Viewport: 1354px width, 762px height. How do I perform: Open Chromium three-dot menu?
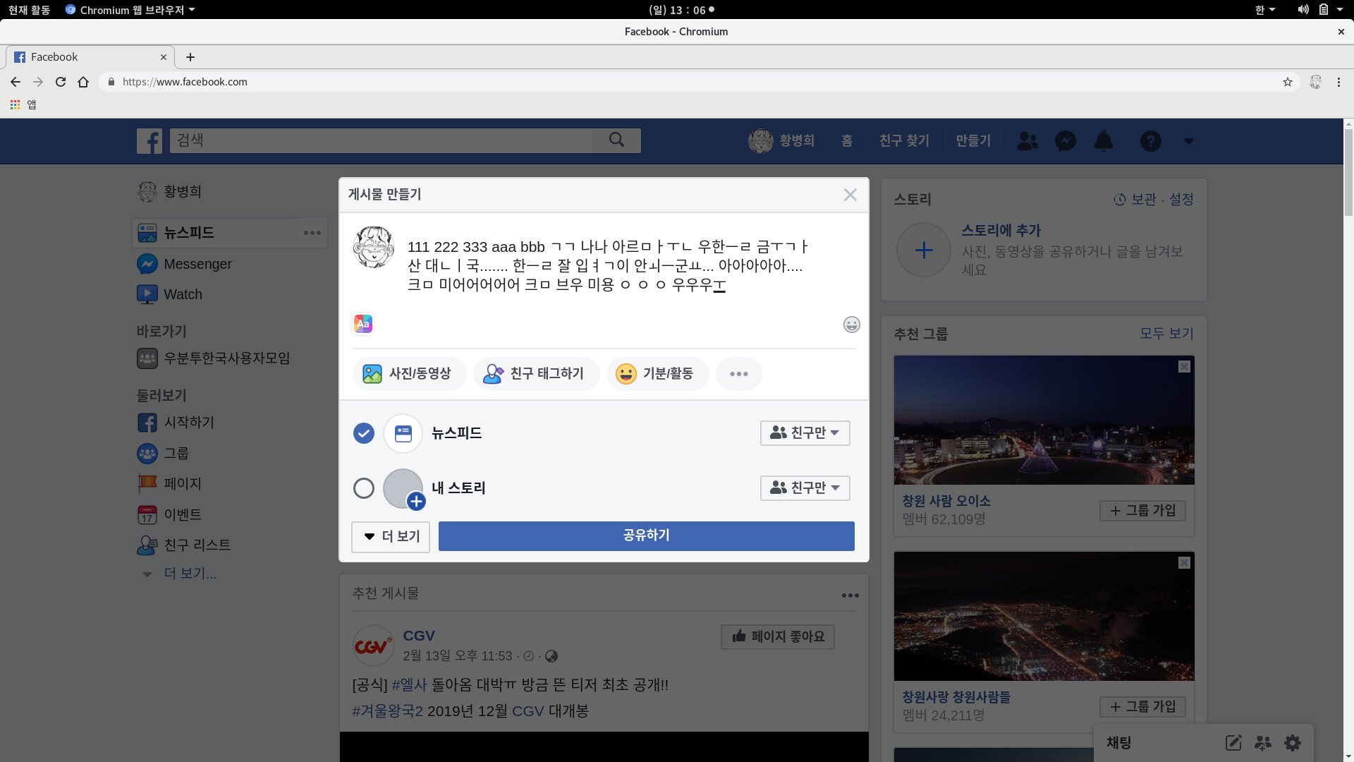[1338, 82]
